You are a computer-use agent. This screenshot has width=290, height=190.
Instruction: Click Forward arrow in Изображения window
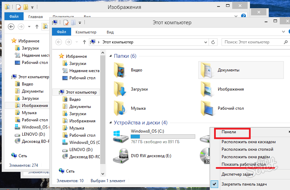coord(21,27)
